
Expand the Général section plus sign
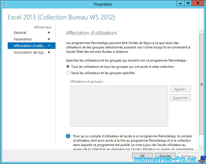tap(49, 33)
